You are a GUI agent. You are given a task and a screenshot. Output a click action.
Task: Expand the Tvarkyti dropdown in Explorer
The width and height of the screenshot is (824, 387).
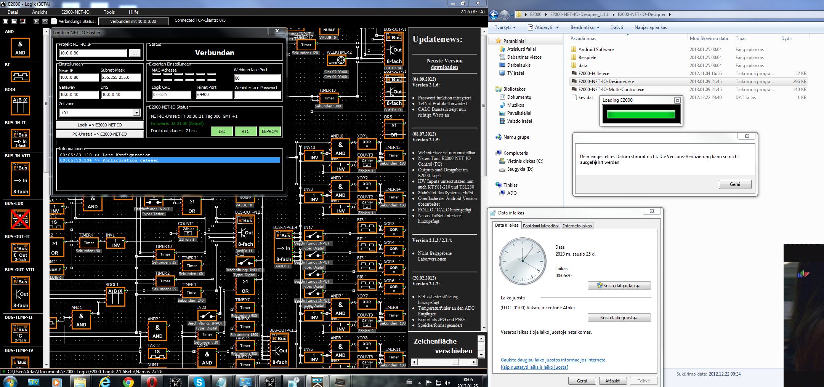click(505, 27)
